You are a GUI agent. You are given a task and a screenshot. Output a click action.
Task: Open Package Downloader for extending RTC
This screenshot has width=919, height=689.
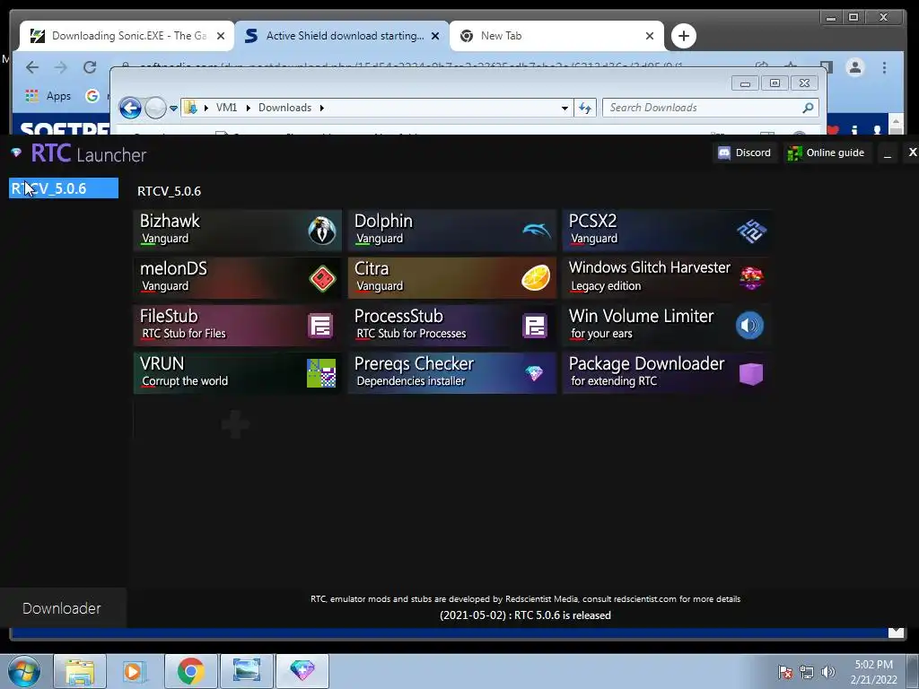[x=667, y=373]
